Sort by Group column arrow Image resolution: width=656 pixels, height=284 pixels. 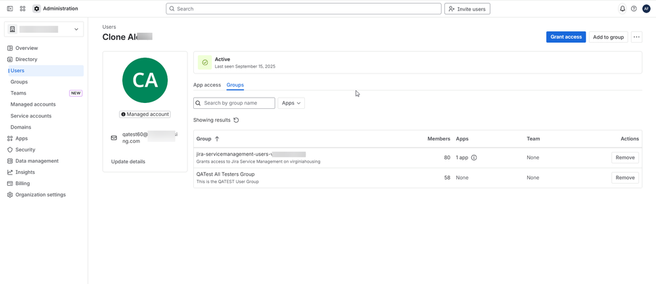click(217, 139)
